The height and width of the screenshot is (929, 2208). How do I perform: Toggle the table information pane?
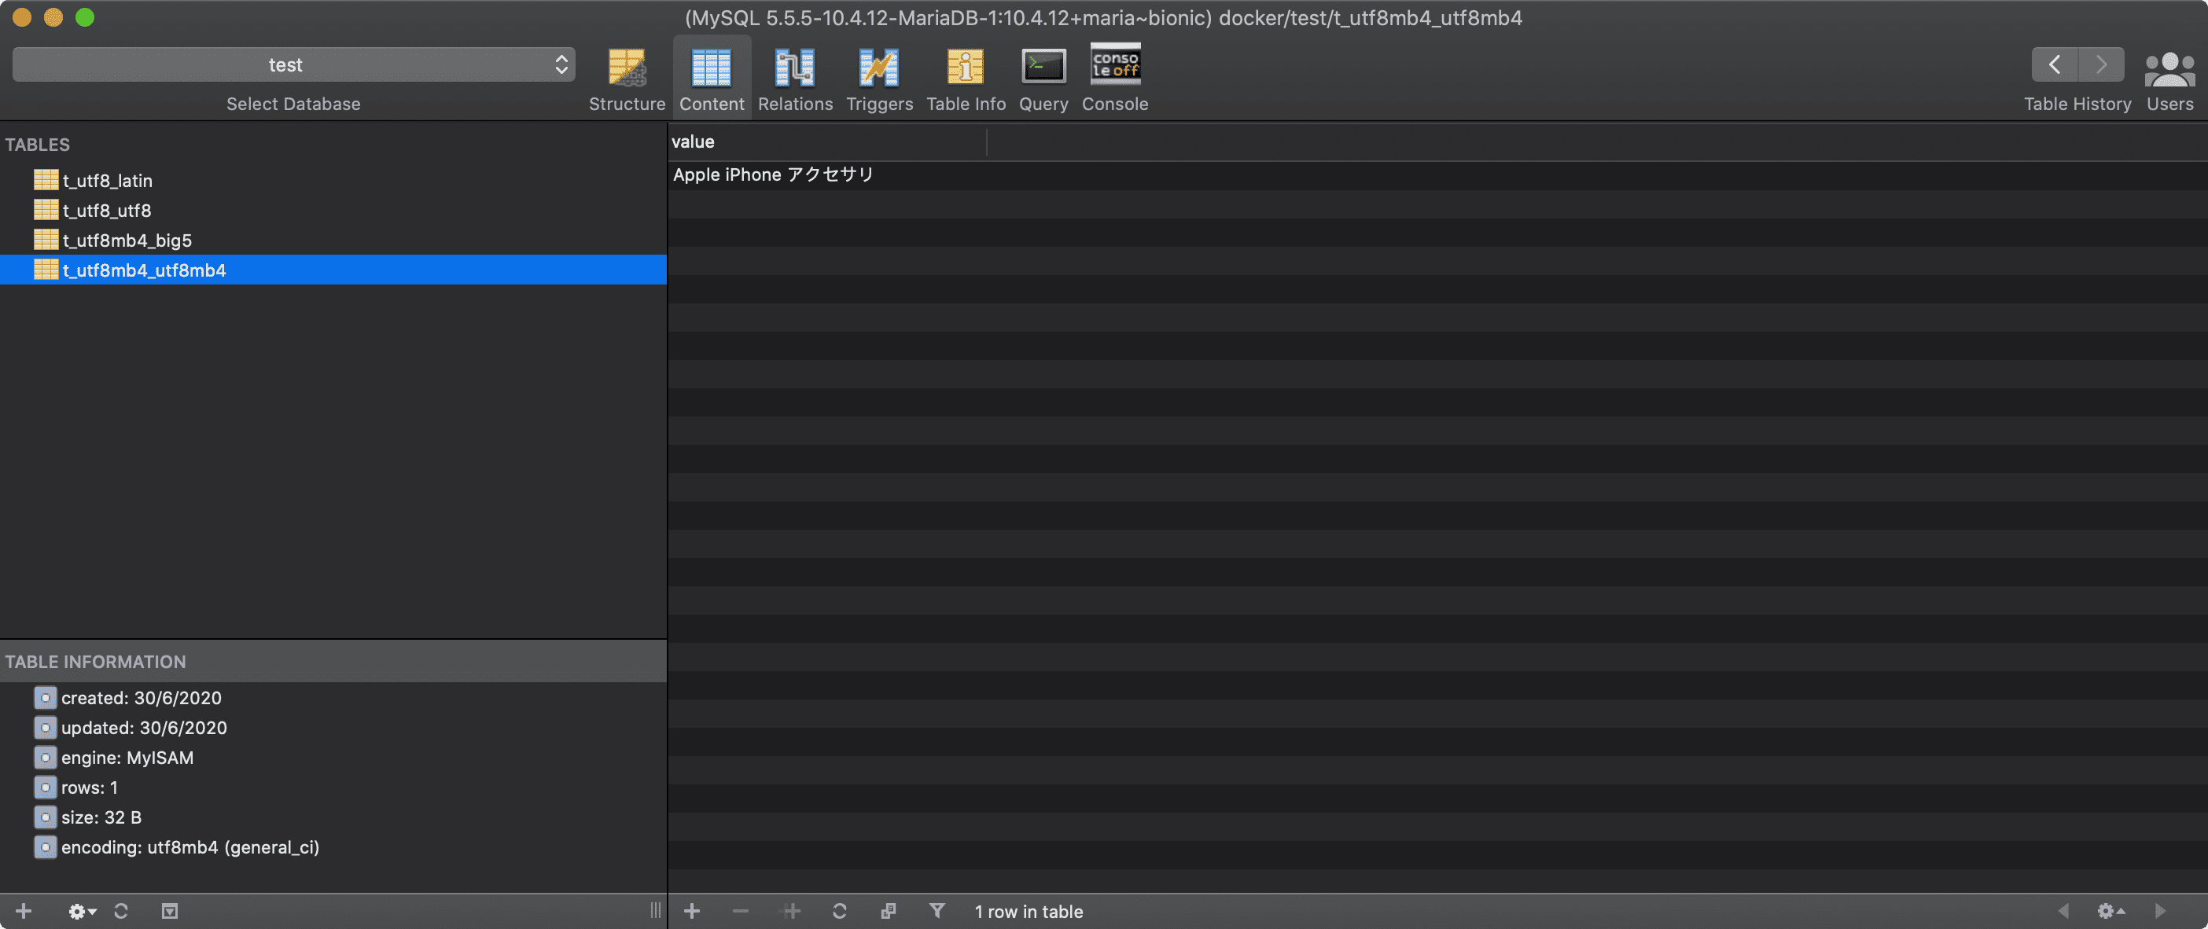[x=170, y=911]
